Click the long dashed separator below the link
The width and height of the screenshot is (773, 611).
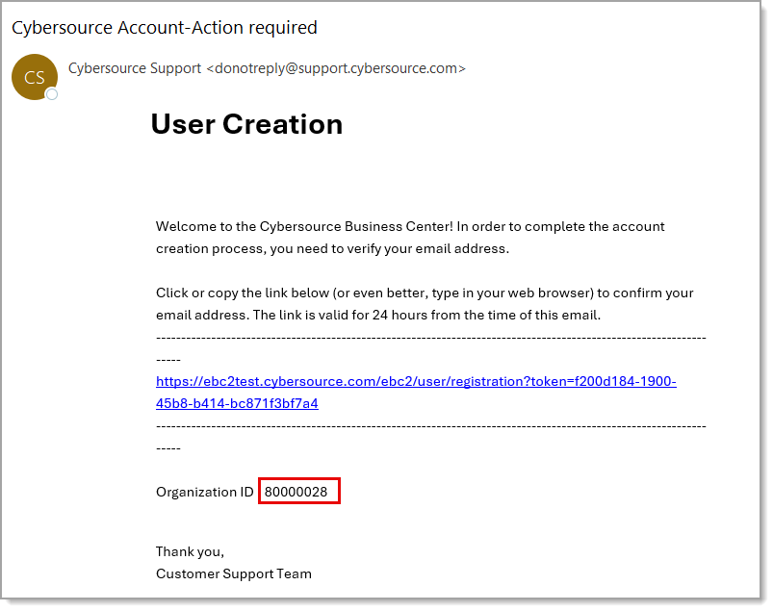pyautogui.click(x=430, y=425)
